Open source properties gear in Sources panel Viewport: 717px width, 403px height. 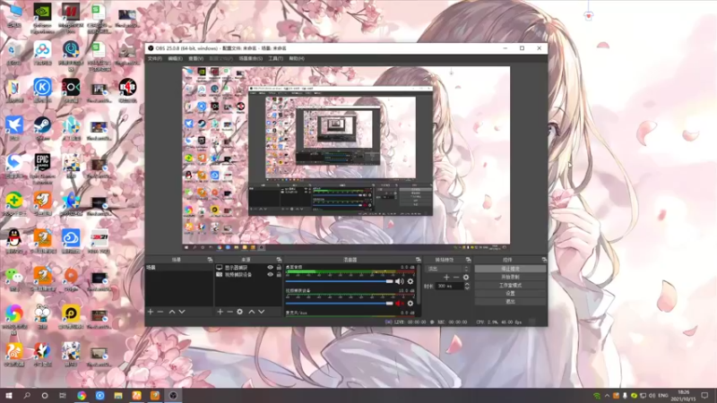tap(239, 312)
